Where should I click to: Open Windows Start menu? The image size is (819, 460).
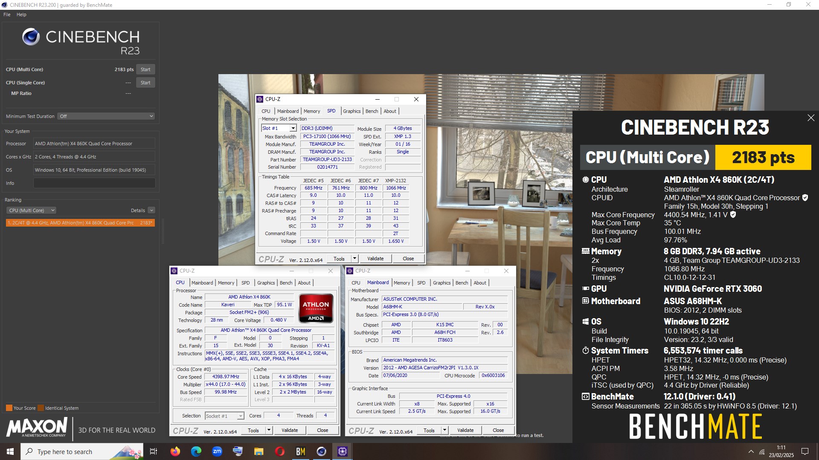coord(10,451)
